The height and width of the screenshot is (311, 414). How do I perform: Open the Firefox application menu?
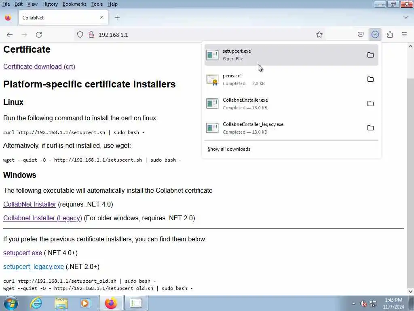coord(404,35)
